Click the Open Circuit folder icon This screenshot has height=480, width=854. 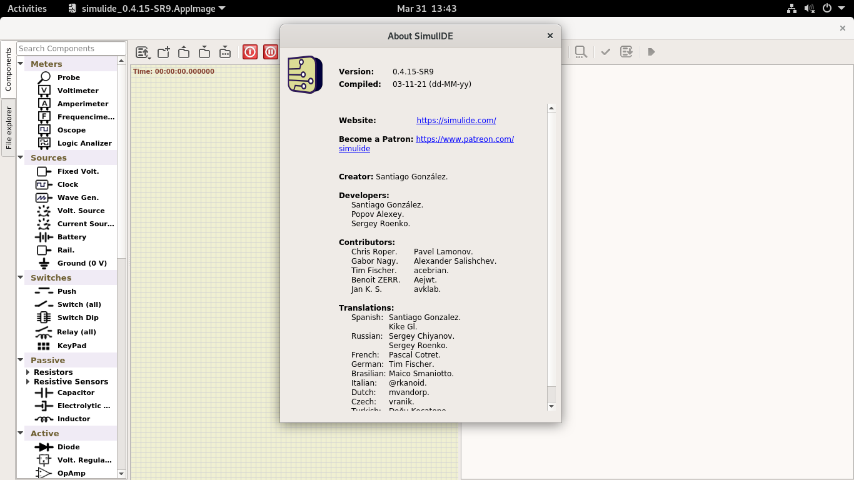[184, 52]
